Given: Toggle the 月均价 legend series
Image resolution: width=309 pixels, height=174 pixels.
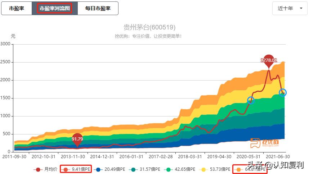Looking at the screenshot, I should pos(45,169).
